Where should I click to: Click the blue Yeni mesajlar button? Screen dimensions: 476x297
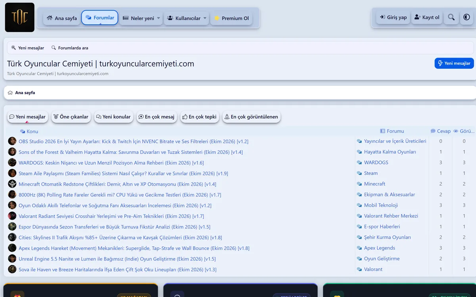coord(454,63)
